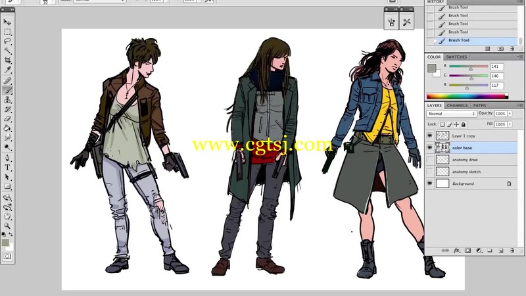Create new document from current state
Viewport: 526px width, 296px height.
(x=488, y=49)
